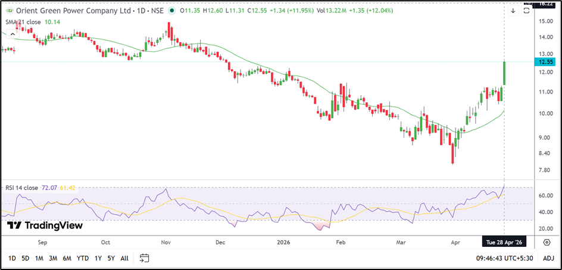
Task: Open chart settings gear on time axis
Action: click(x=547, y=242)
